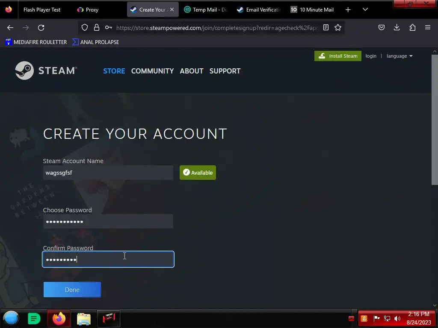Open the red app icon on taskbar
Screen dimensions: 438x328
click(x=109, y=318)
